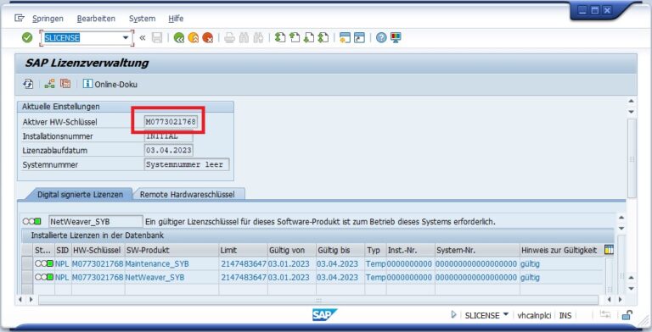652x332 pixels.
Task: Click the Print icon in the toolbar
Action: pyautogui.click(x=229, y=38)
